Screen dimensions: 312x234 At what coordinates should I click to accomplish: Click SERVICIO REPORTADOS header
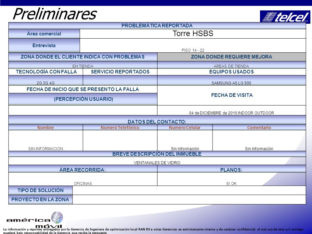pyautogui.click(x=120, y=72)
